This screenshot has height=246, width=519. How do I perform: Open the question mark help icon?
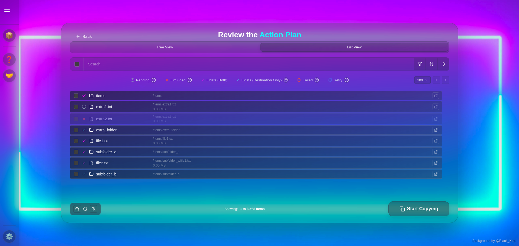[9, 59]
